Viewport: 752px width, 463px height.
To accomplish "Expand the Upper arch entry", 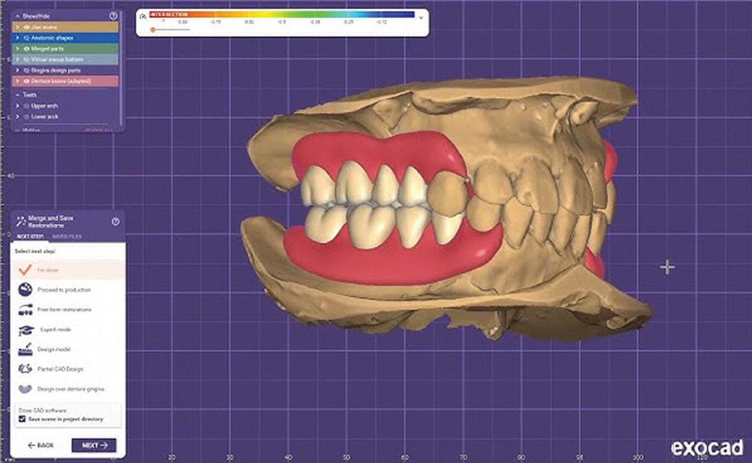I will coord(17,105).
